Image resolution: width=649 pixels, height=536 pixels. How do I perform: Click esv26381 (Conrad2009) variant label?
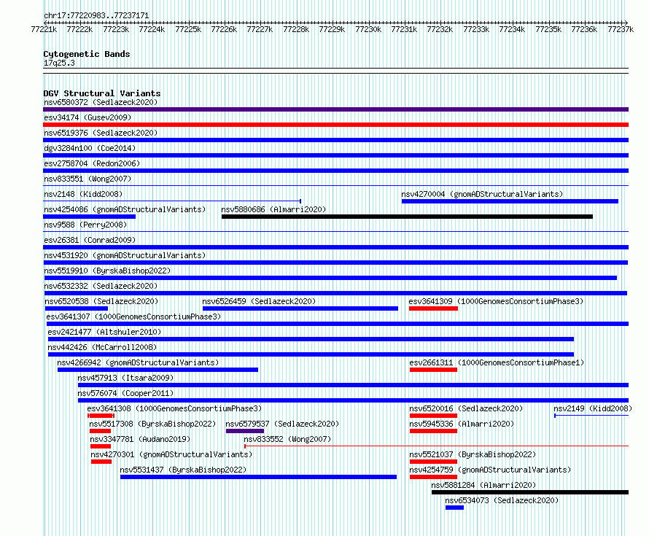[x=90, y=240]
